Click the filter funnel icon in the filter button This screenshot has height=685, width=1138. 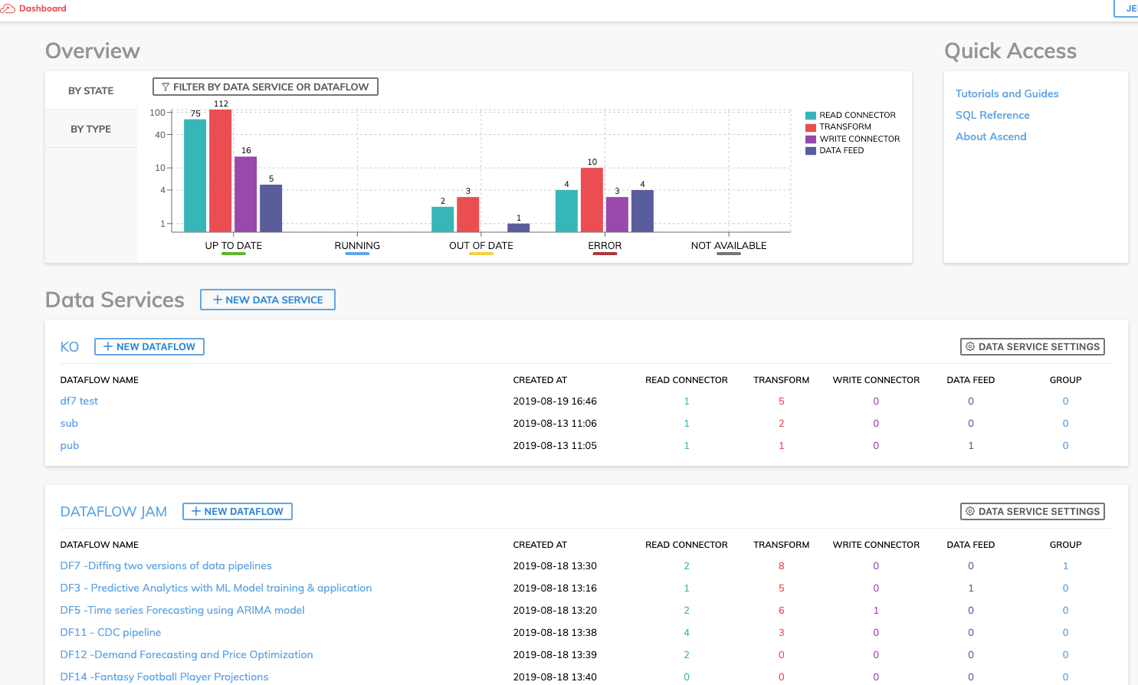pos(166,87)
